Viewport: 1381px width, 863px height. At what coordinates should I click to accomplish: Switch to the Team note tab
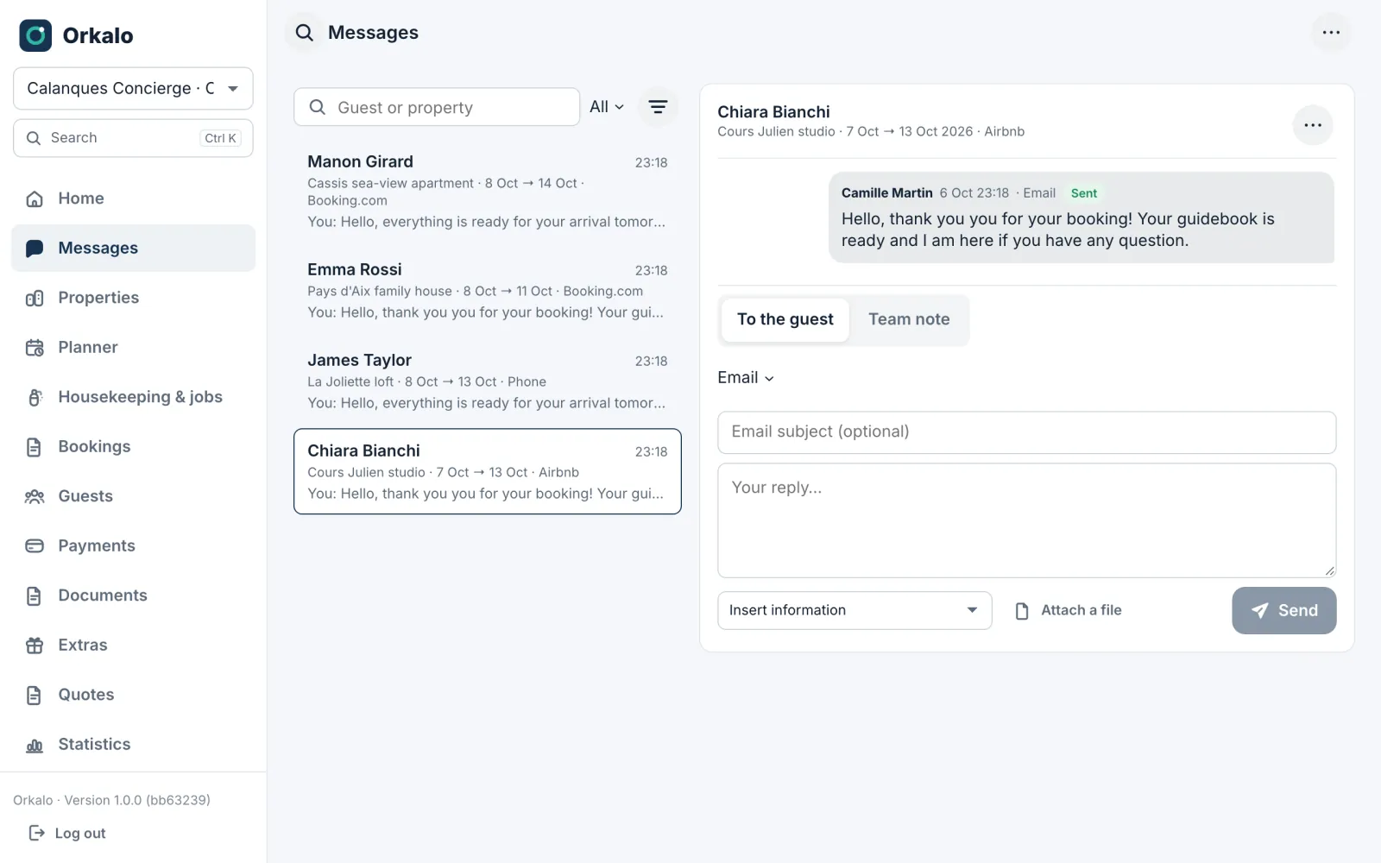pyautogui.click(x=909, y=319)
